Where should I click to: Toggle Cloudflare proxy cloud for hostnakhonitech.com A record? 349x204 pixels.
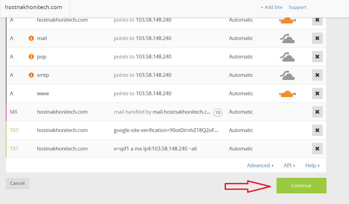coord(287,20)
